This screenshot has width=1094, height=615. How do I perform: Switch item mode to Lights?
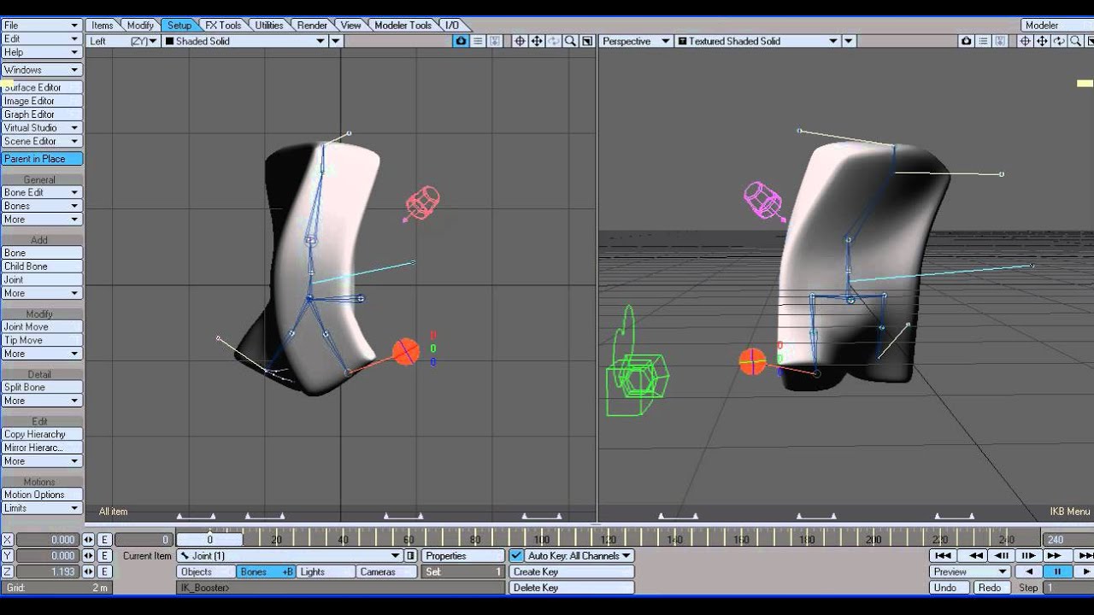coord(326,571)
